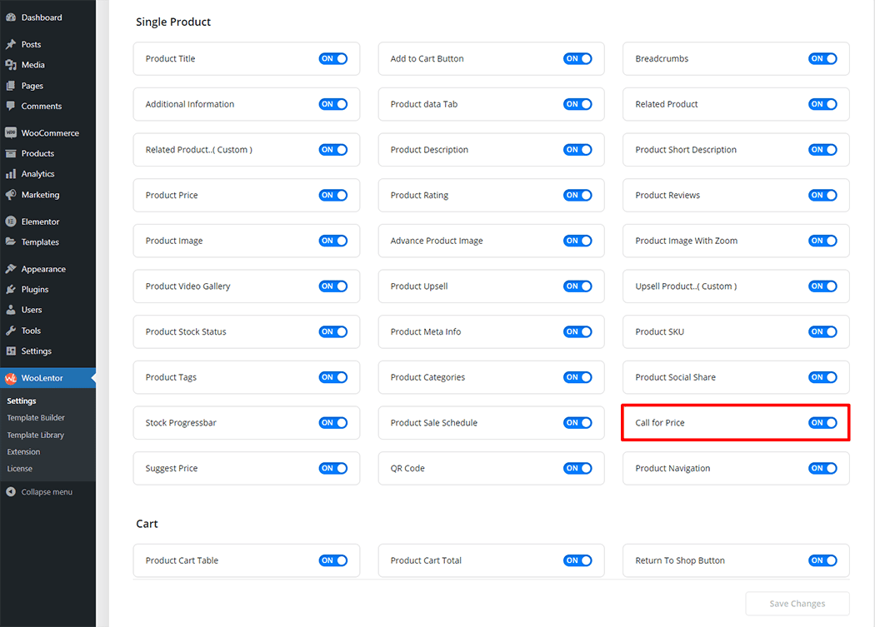Open the Template Builder submenu item
This screenshot has width=875, height=627.
[x=36, y=418]
